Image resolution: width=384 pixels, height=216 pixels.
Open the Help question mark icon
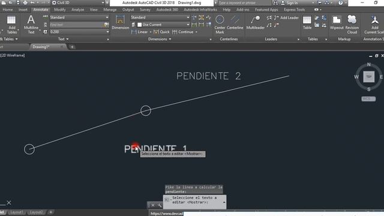pyautogui.click(x=340, y=2)
